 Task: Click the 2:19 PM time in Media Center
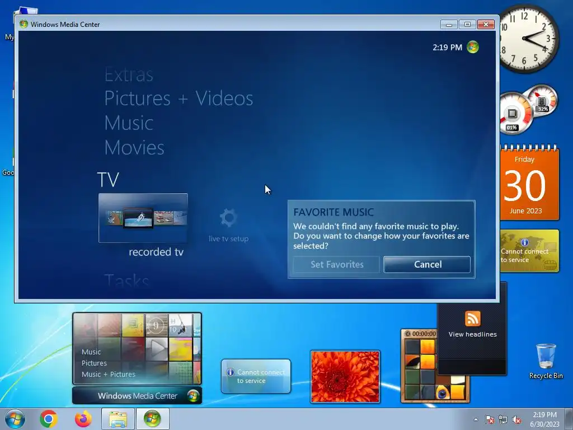[447, 48]
